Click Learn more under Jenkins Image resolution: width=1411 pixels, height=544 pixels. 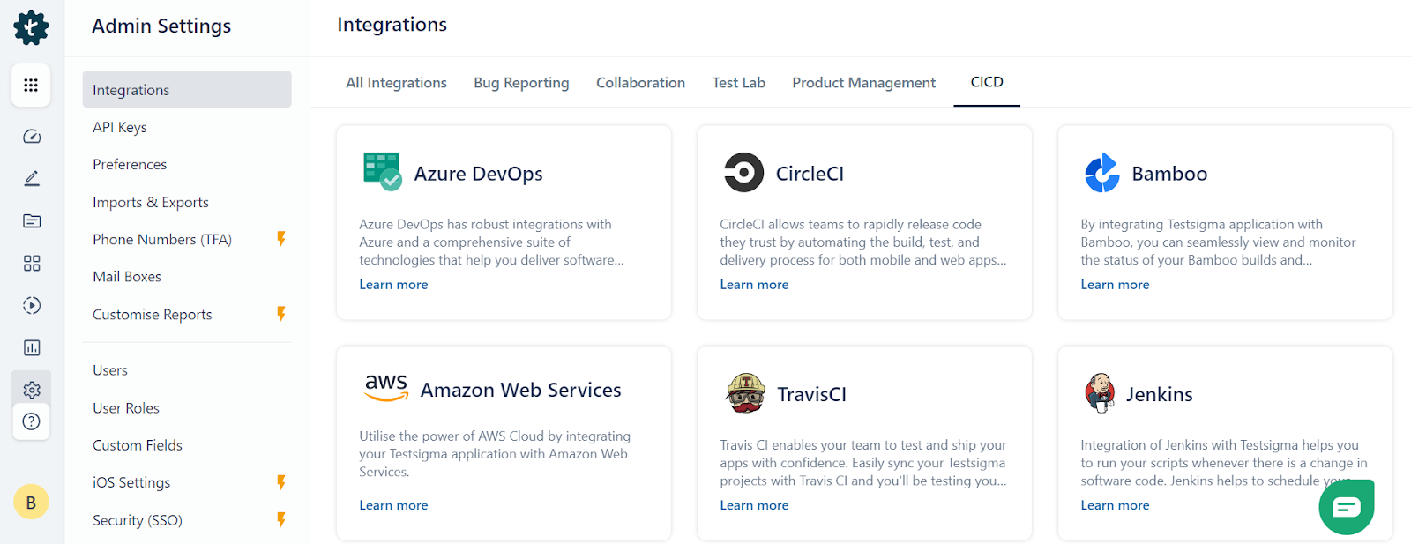1115,505
